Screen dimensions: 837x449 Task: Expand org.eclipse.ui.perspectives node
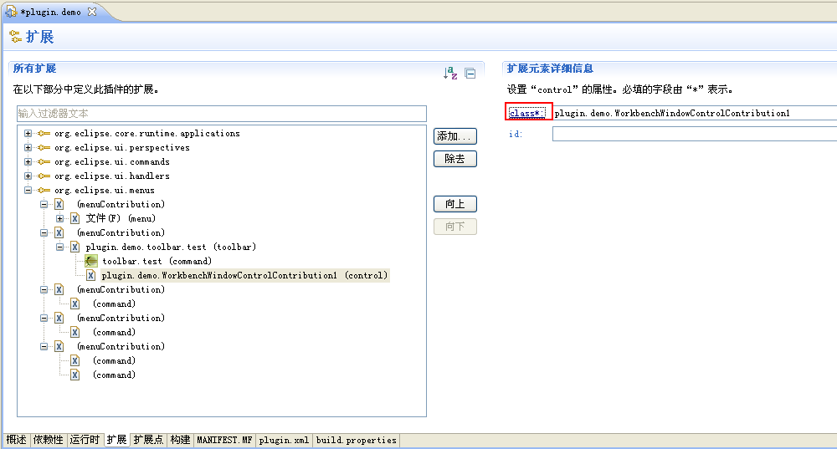(x=28, y=148)
